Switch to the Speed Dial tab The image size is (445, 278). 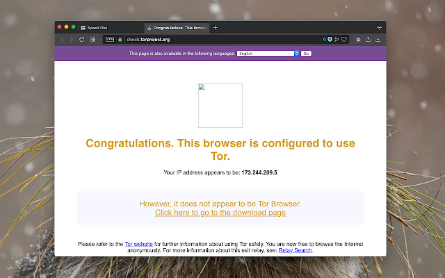point(111,28)
